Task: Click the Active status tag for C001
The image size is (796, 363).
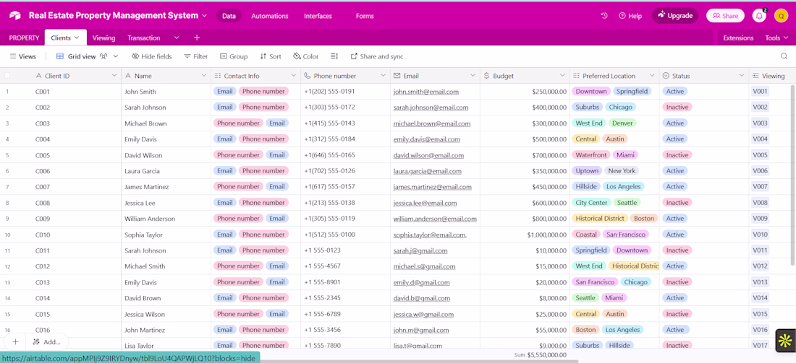Action: click(x=674, y=92)
